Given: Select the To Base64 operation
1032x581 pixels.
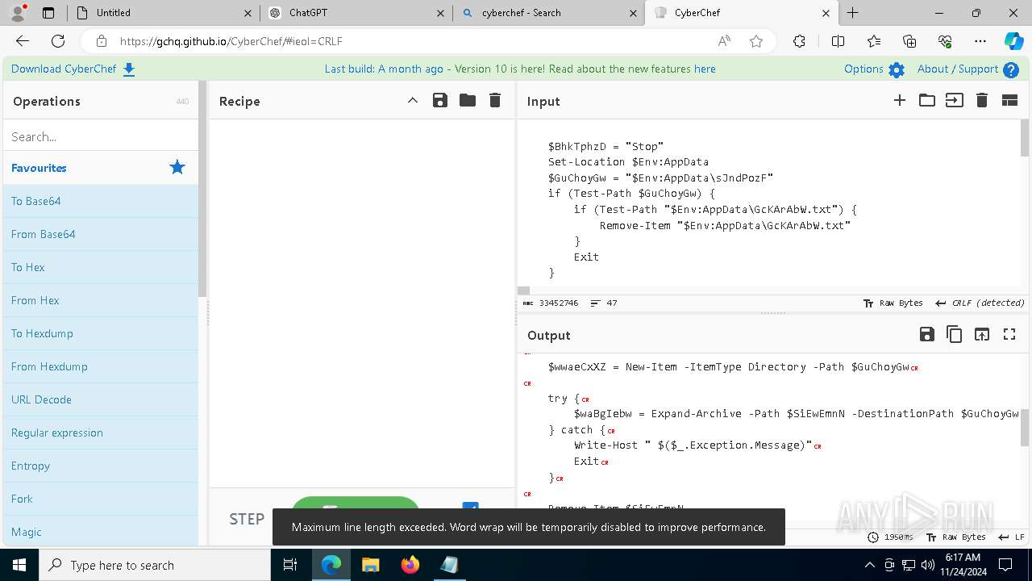Looking at the screenshot, I should [x=101, y=201].
